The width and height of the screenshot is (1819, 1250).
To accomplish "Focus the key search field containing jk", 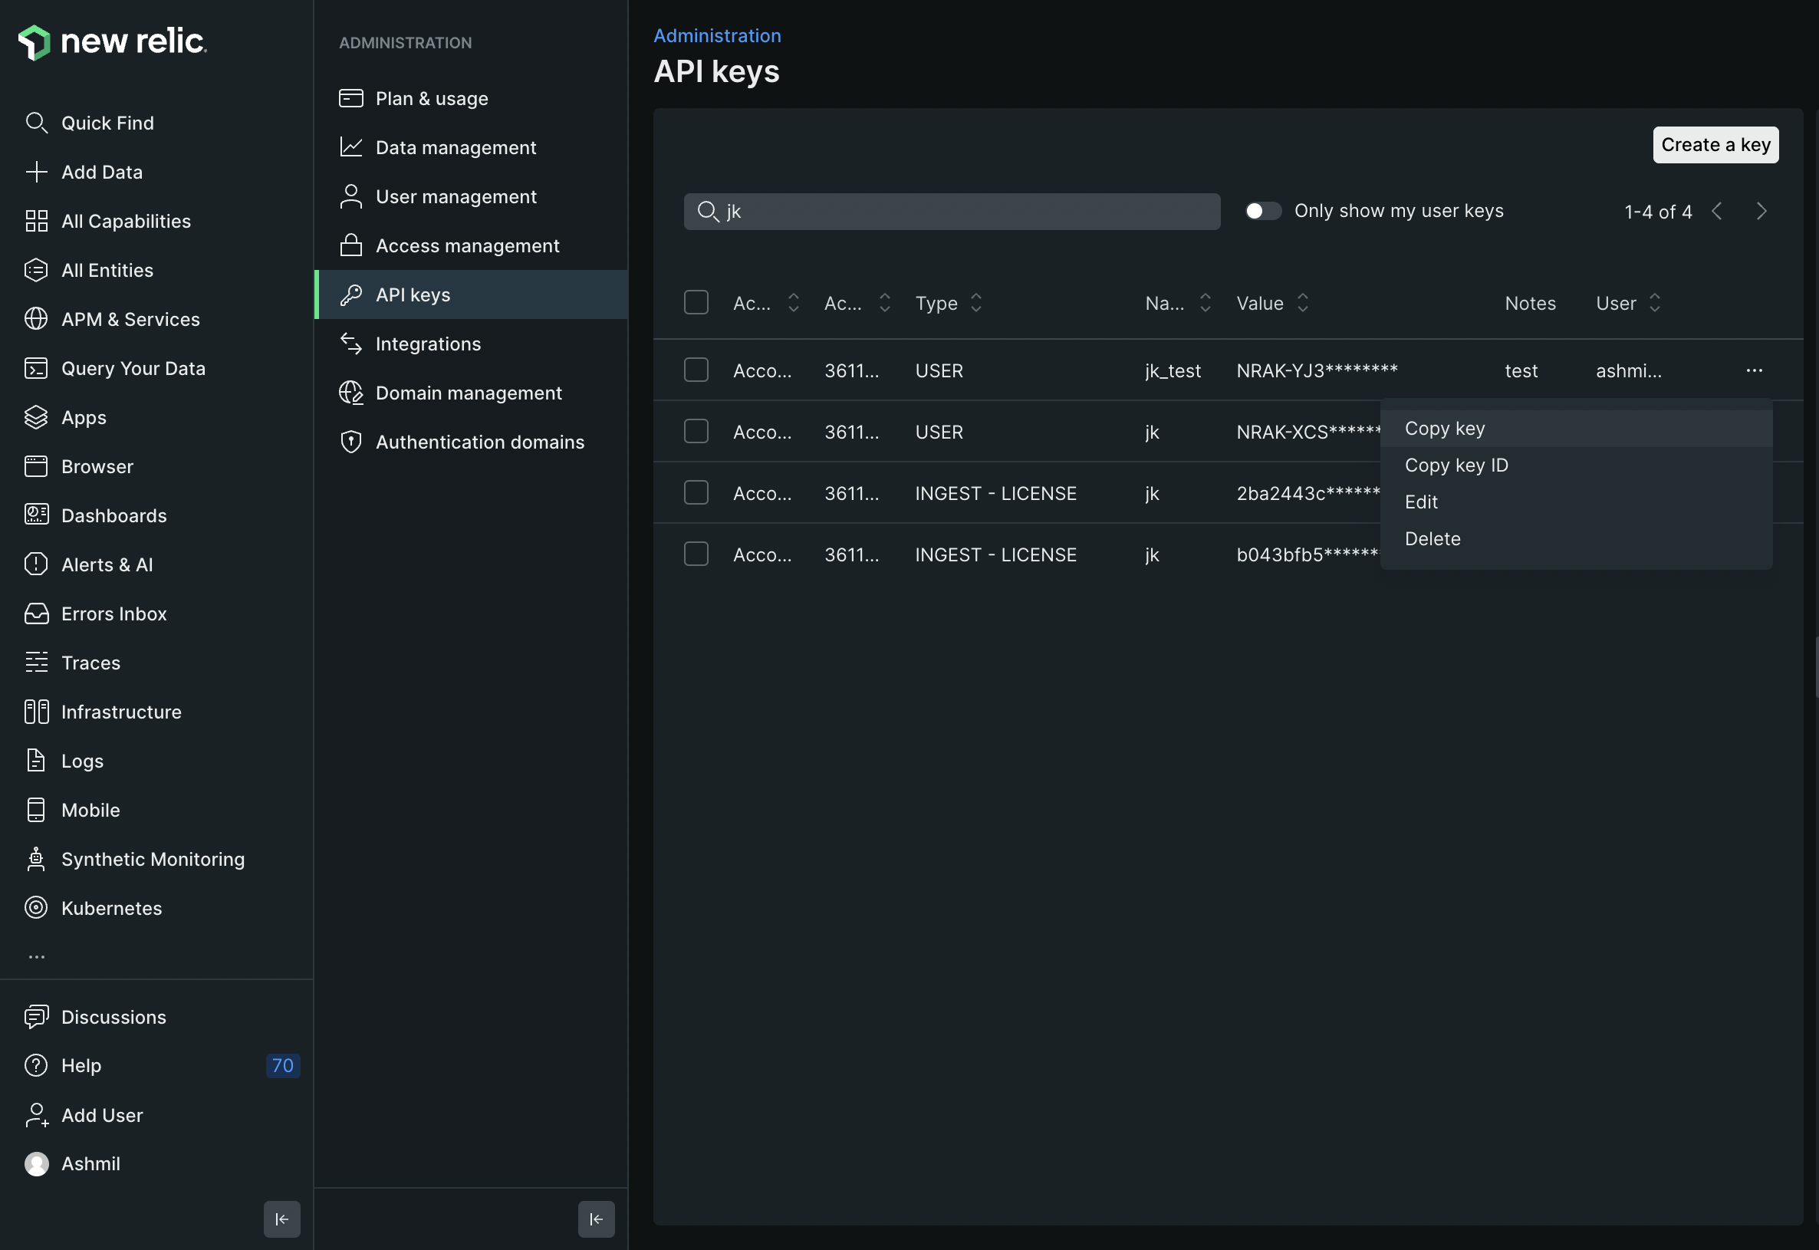I will [952, 212].
